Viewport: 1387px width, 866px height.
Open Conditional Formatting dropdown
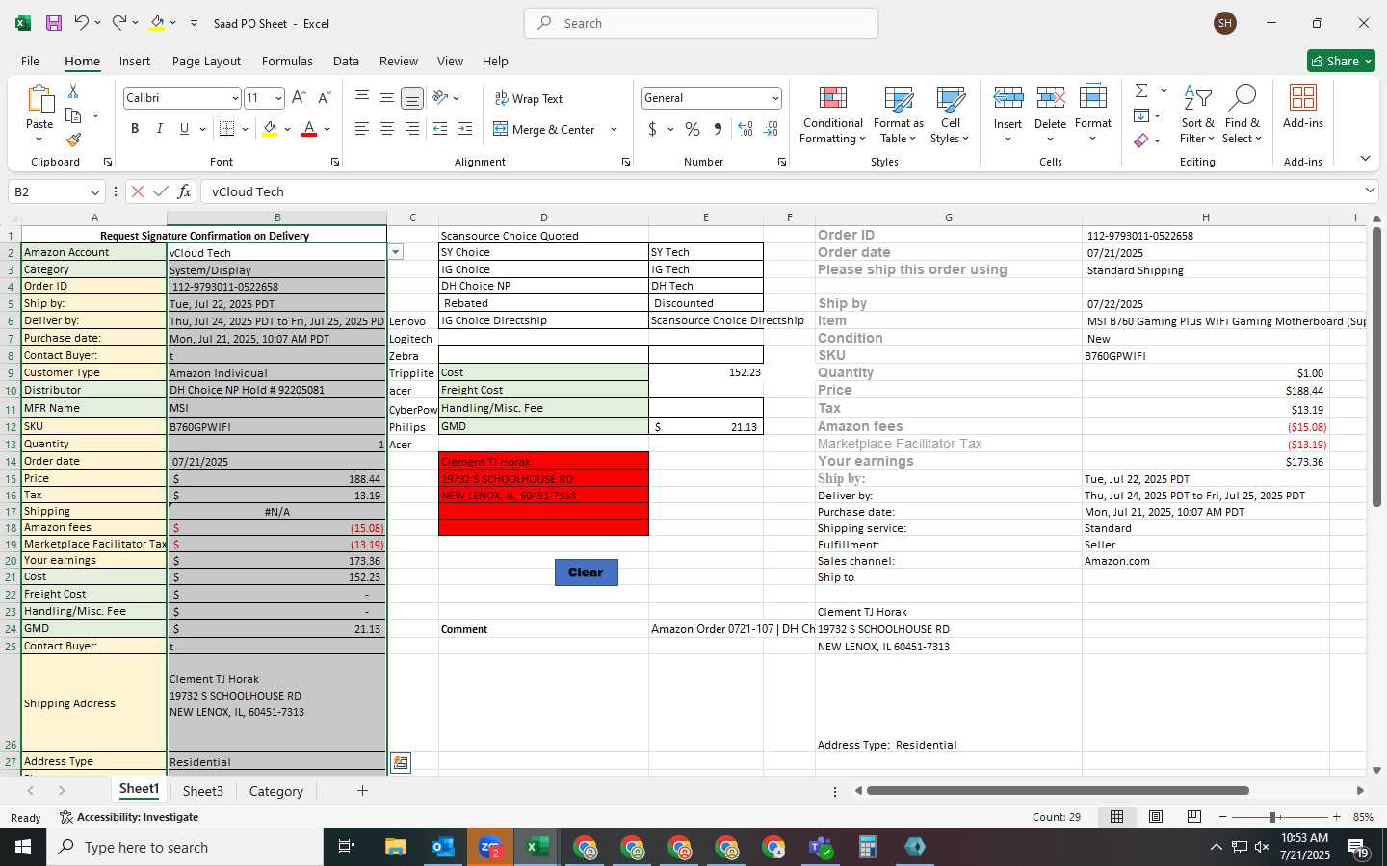click(x=833, y=115)
